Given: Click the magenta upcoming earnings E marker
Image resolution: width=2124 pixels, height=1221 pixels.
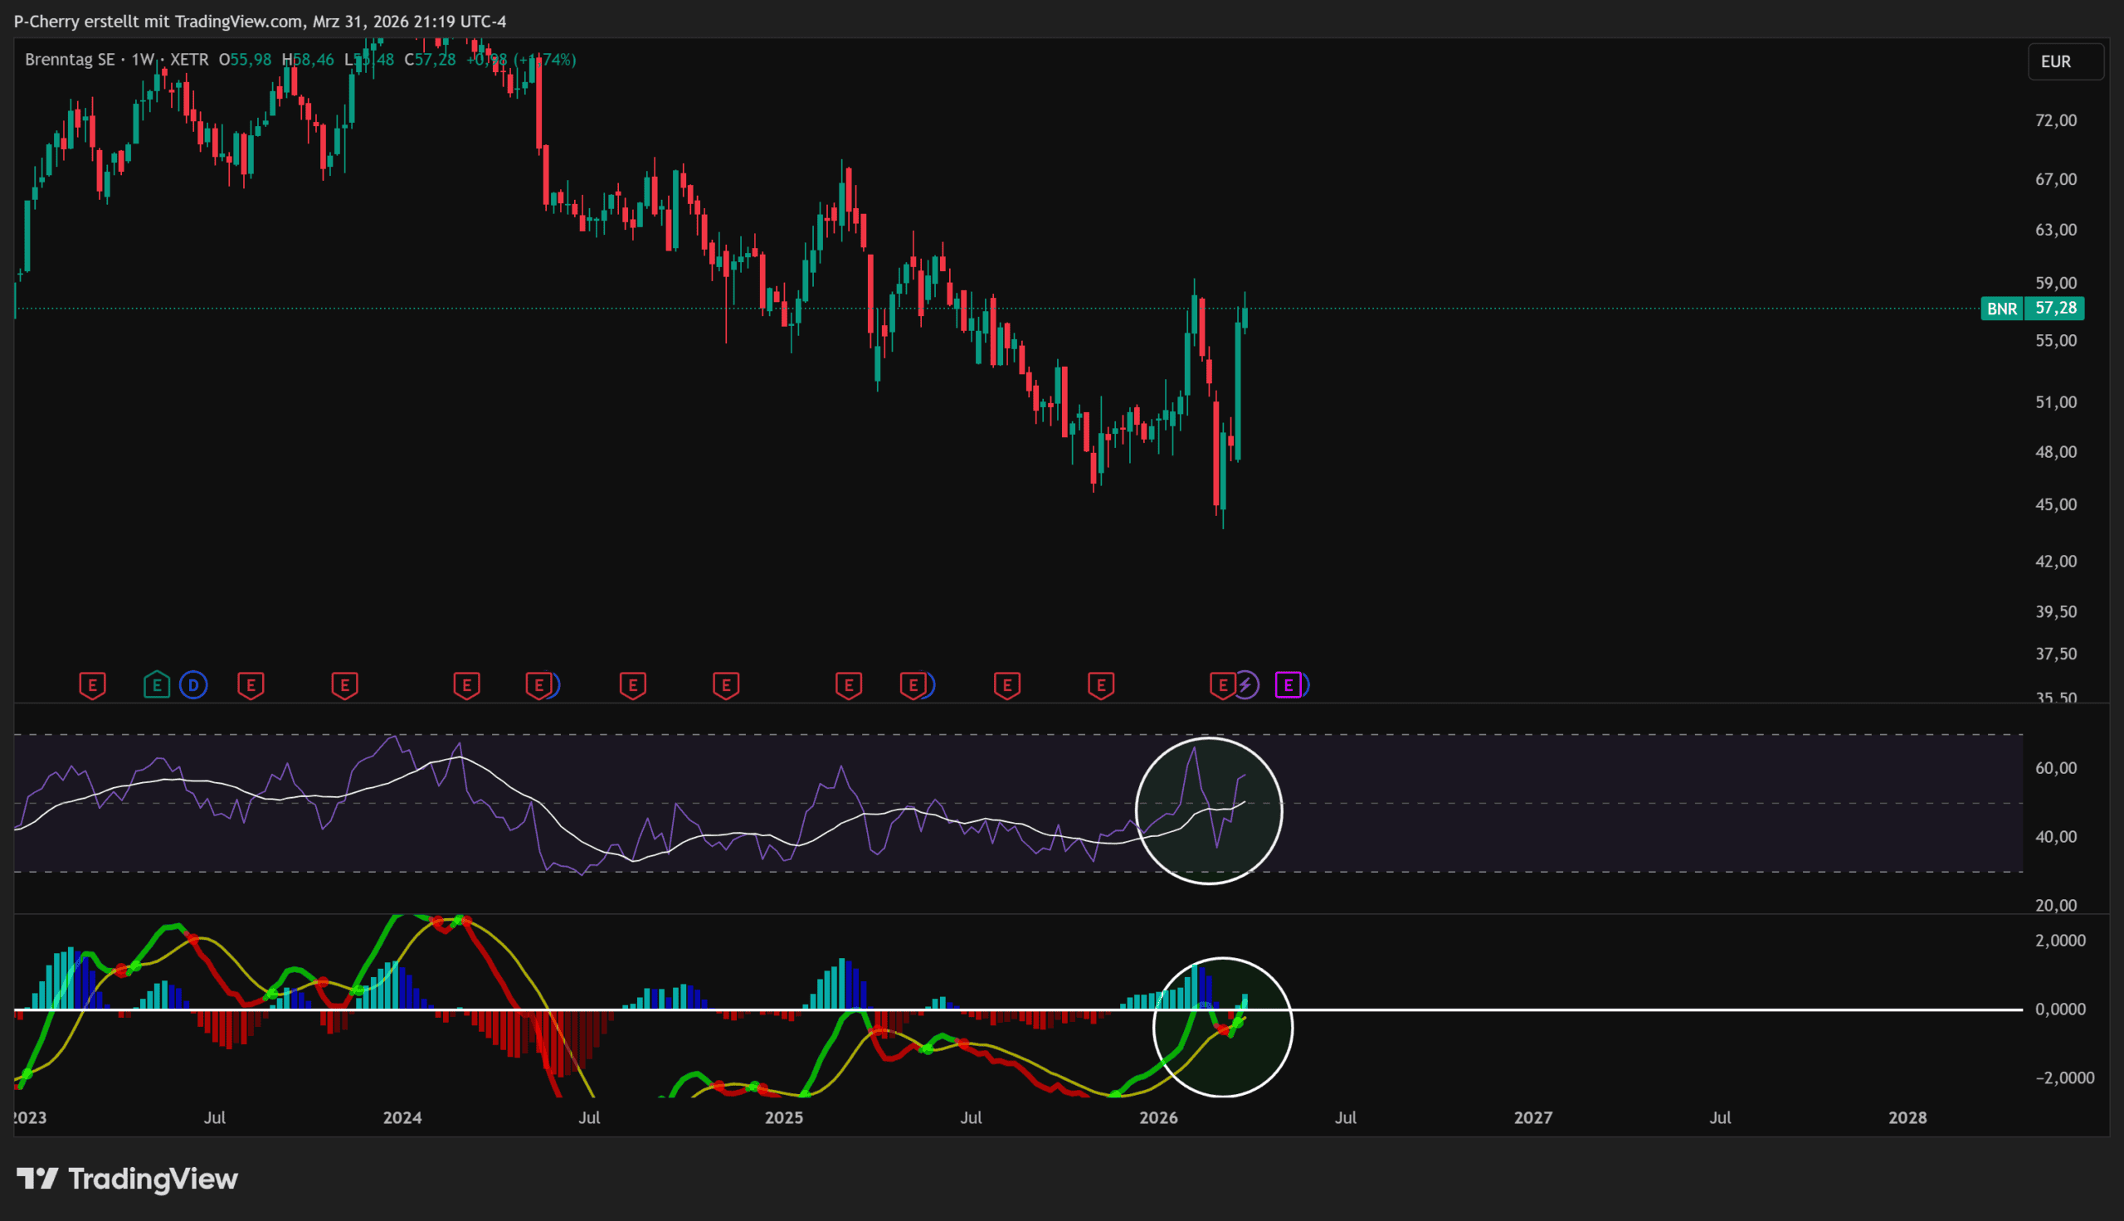Looking at the screenshot, I should point(1288,685).
